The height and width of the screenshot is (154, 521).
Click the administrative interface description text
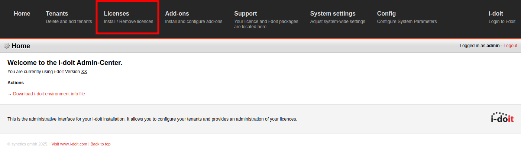[x=152, y=119]
